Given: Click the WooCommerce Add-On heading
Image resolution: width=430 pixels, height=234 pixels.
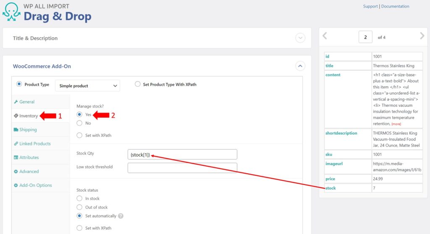Looking at the screenshot, I should click(x=42, y=66).
